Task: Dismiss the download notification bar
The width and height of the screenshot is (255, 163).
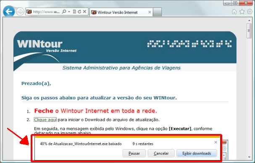Action: coord(216,142)
